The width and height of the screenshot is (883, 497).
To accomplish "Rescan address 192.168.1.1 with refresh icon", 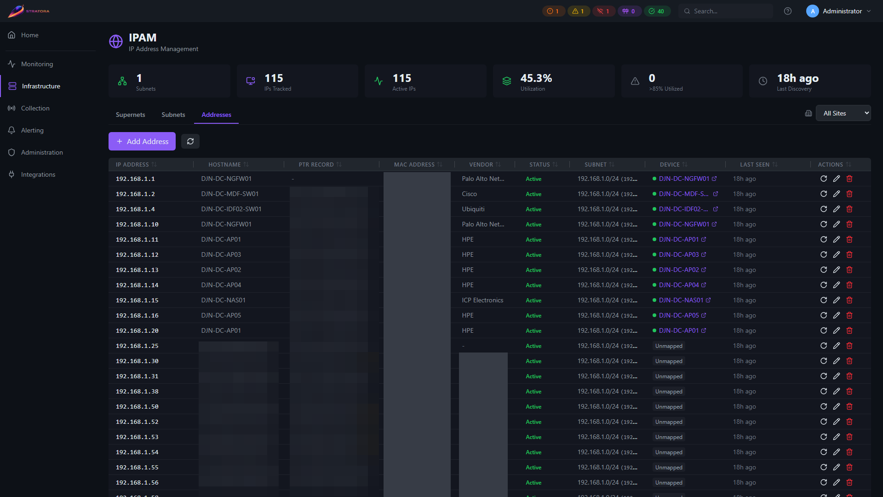I will click(824, 179).
